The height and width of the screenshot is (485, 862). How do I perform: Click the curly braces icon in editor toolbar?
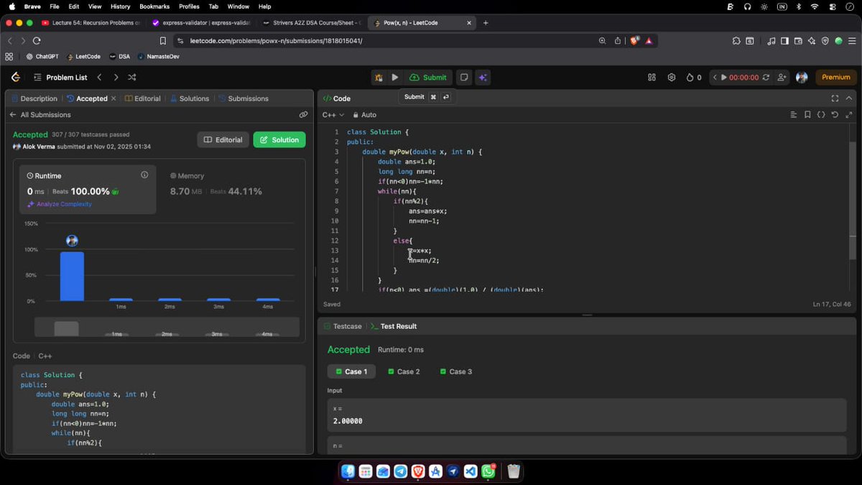coord(822,115)
